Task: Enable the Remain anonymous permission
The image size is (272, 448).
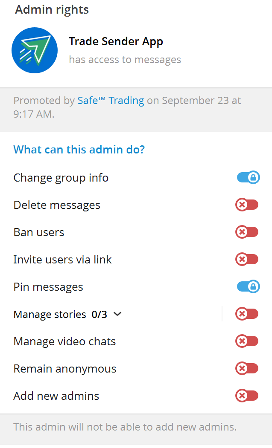Action: click(x=247, y=368)
